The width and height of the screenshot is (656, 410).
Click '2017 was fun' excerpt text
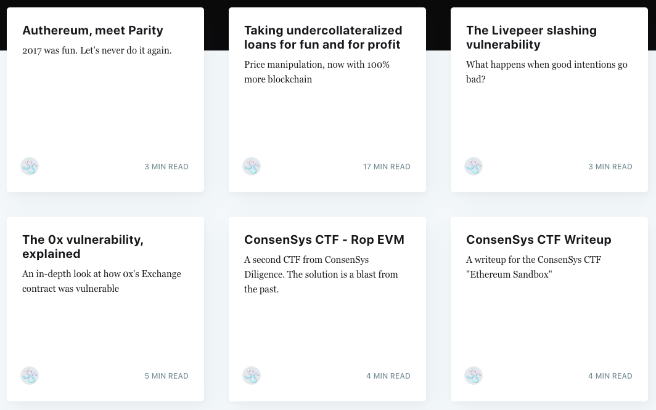[x=97, y=50]
